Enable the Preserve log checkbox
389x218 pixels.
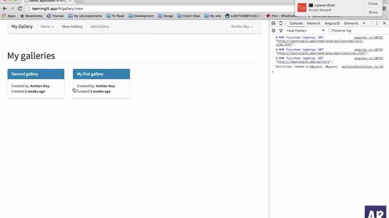click(329, 31)
